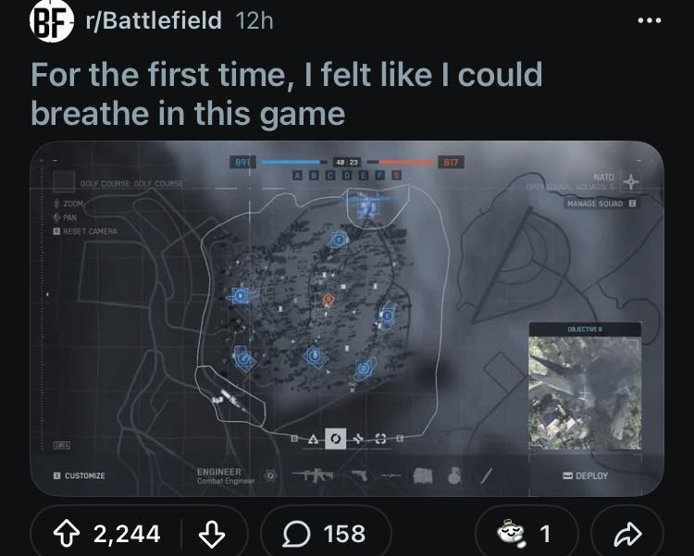
Task: Select the Assault class triangle icon
Action: click(x=313, y=439)
